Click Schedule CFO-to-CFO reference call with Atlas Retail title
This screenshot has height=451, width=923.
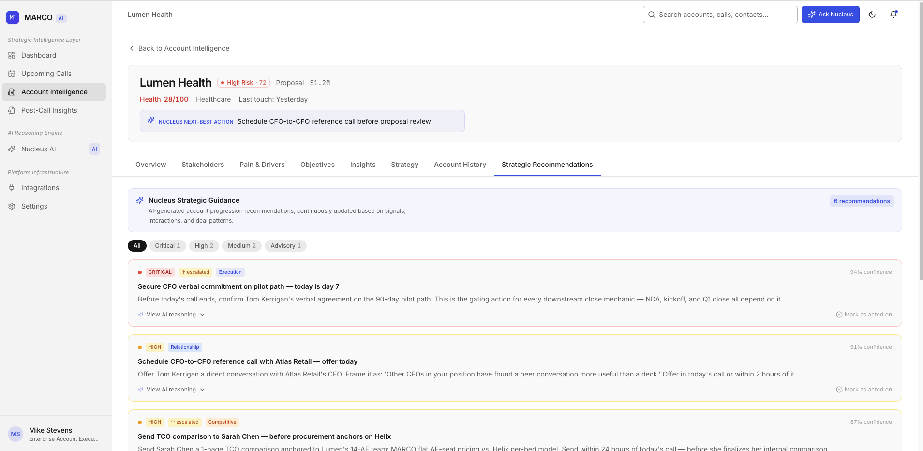coord(248,361)
